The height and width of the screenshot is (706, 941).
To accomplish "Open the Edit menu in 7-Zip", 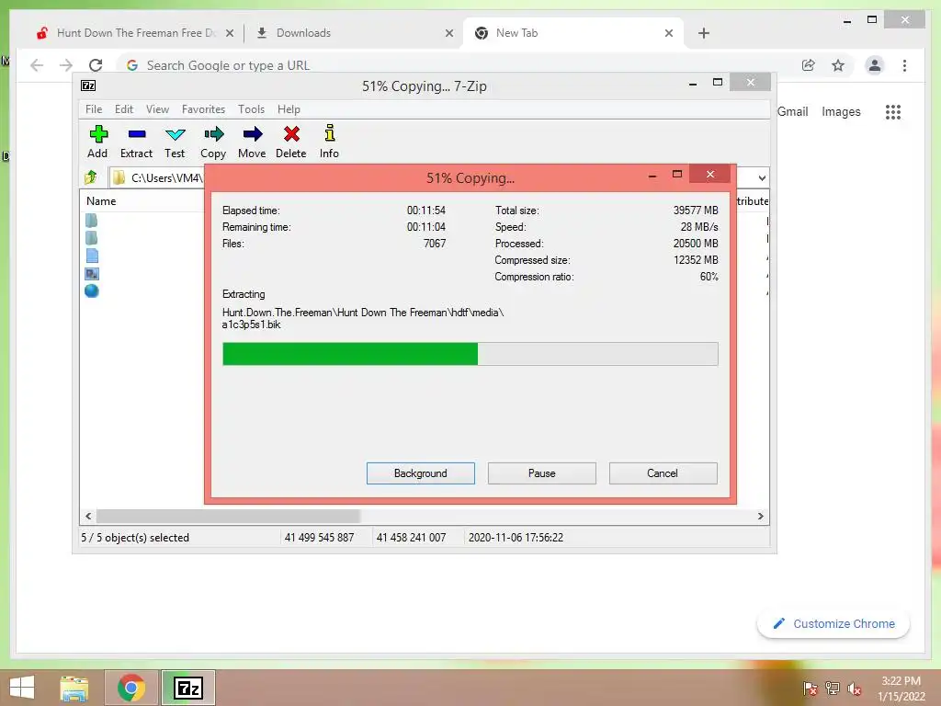I will click(x=124, y=109).
